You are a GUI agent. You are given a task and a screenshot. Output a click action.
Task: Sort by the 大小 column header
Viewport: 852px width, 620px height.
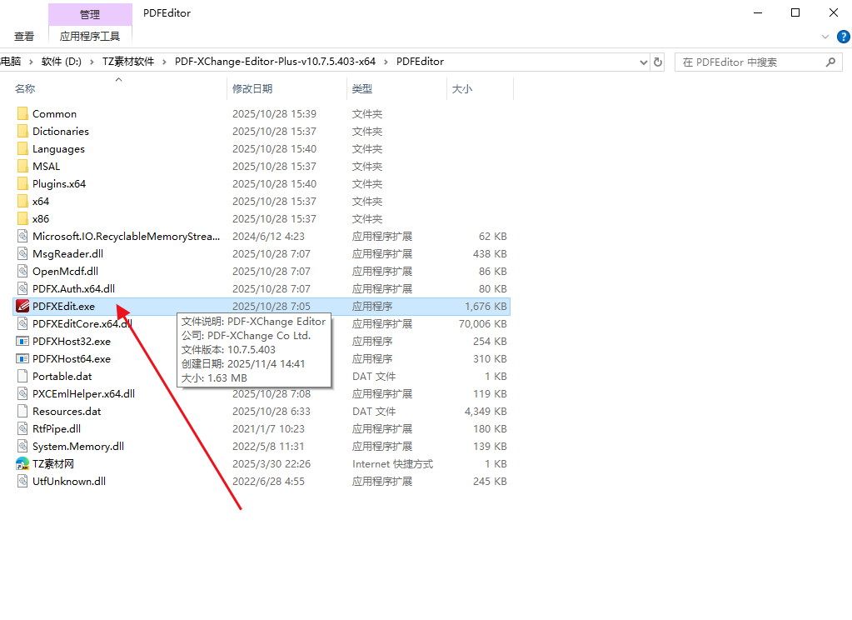(462, 88)
